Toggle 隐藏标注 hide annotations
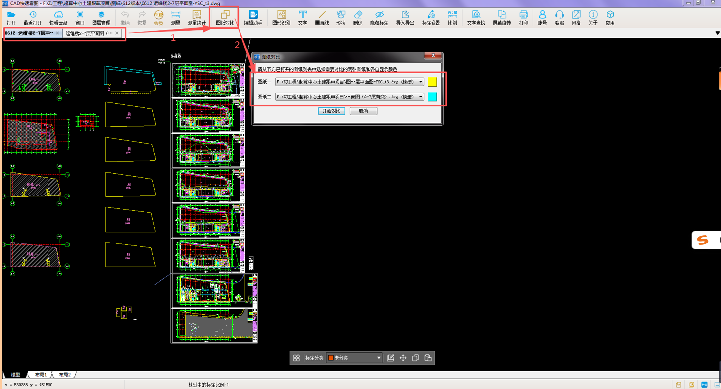The image size is (721, 389). click(x=379, y=18)
